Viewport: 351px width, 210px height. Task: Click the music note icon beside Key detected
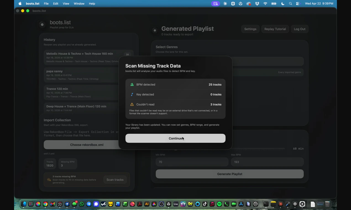(x=132, y=94)
